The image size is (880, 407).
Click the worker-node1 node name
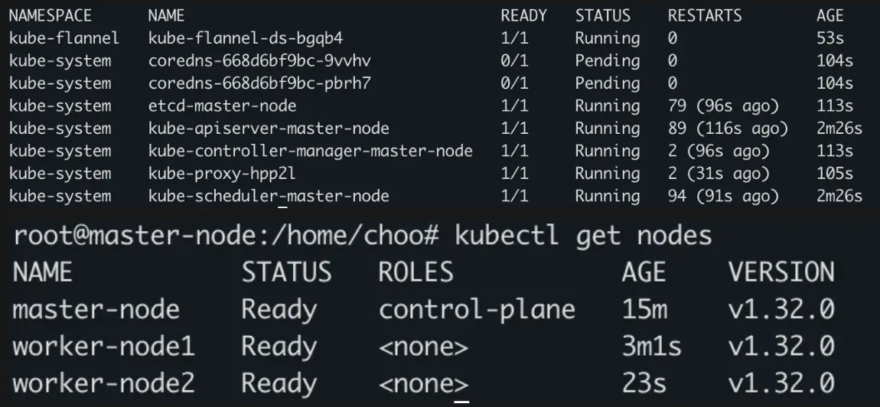coord(104,347)
